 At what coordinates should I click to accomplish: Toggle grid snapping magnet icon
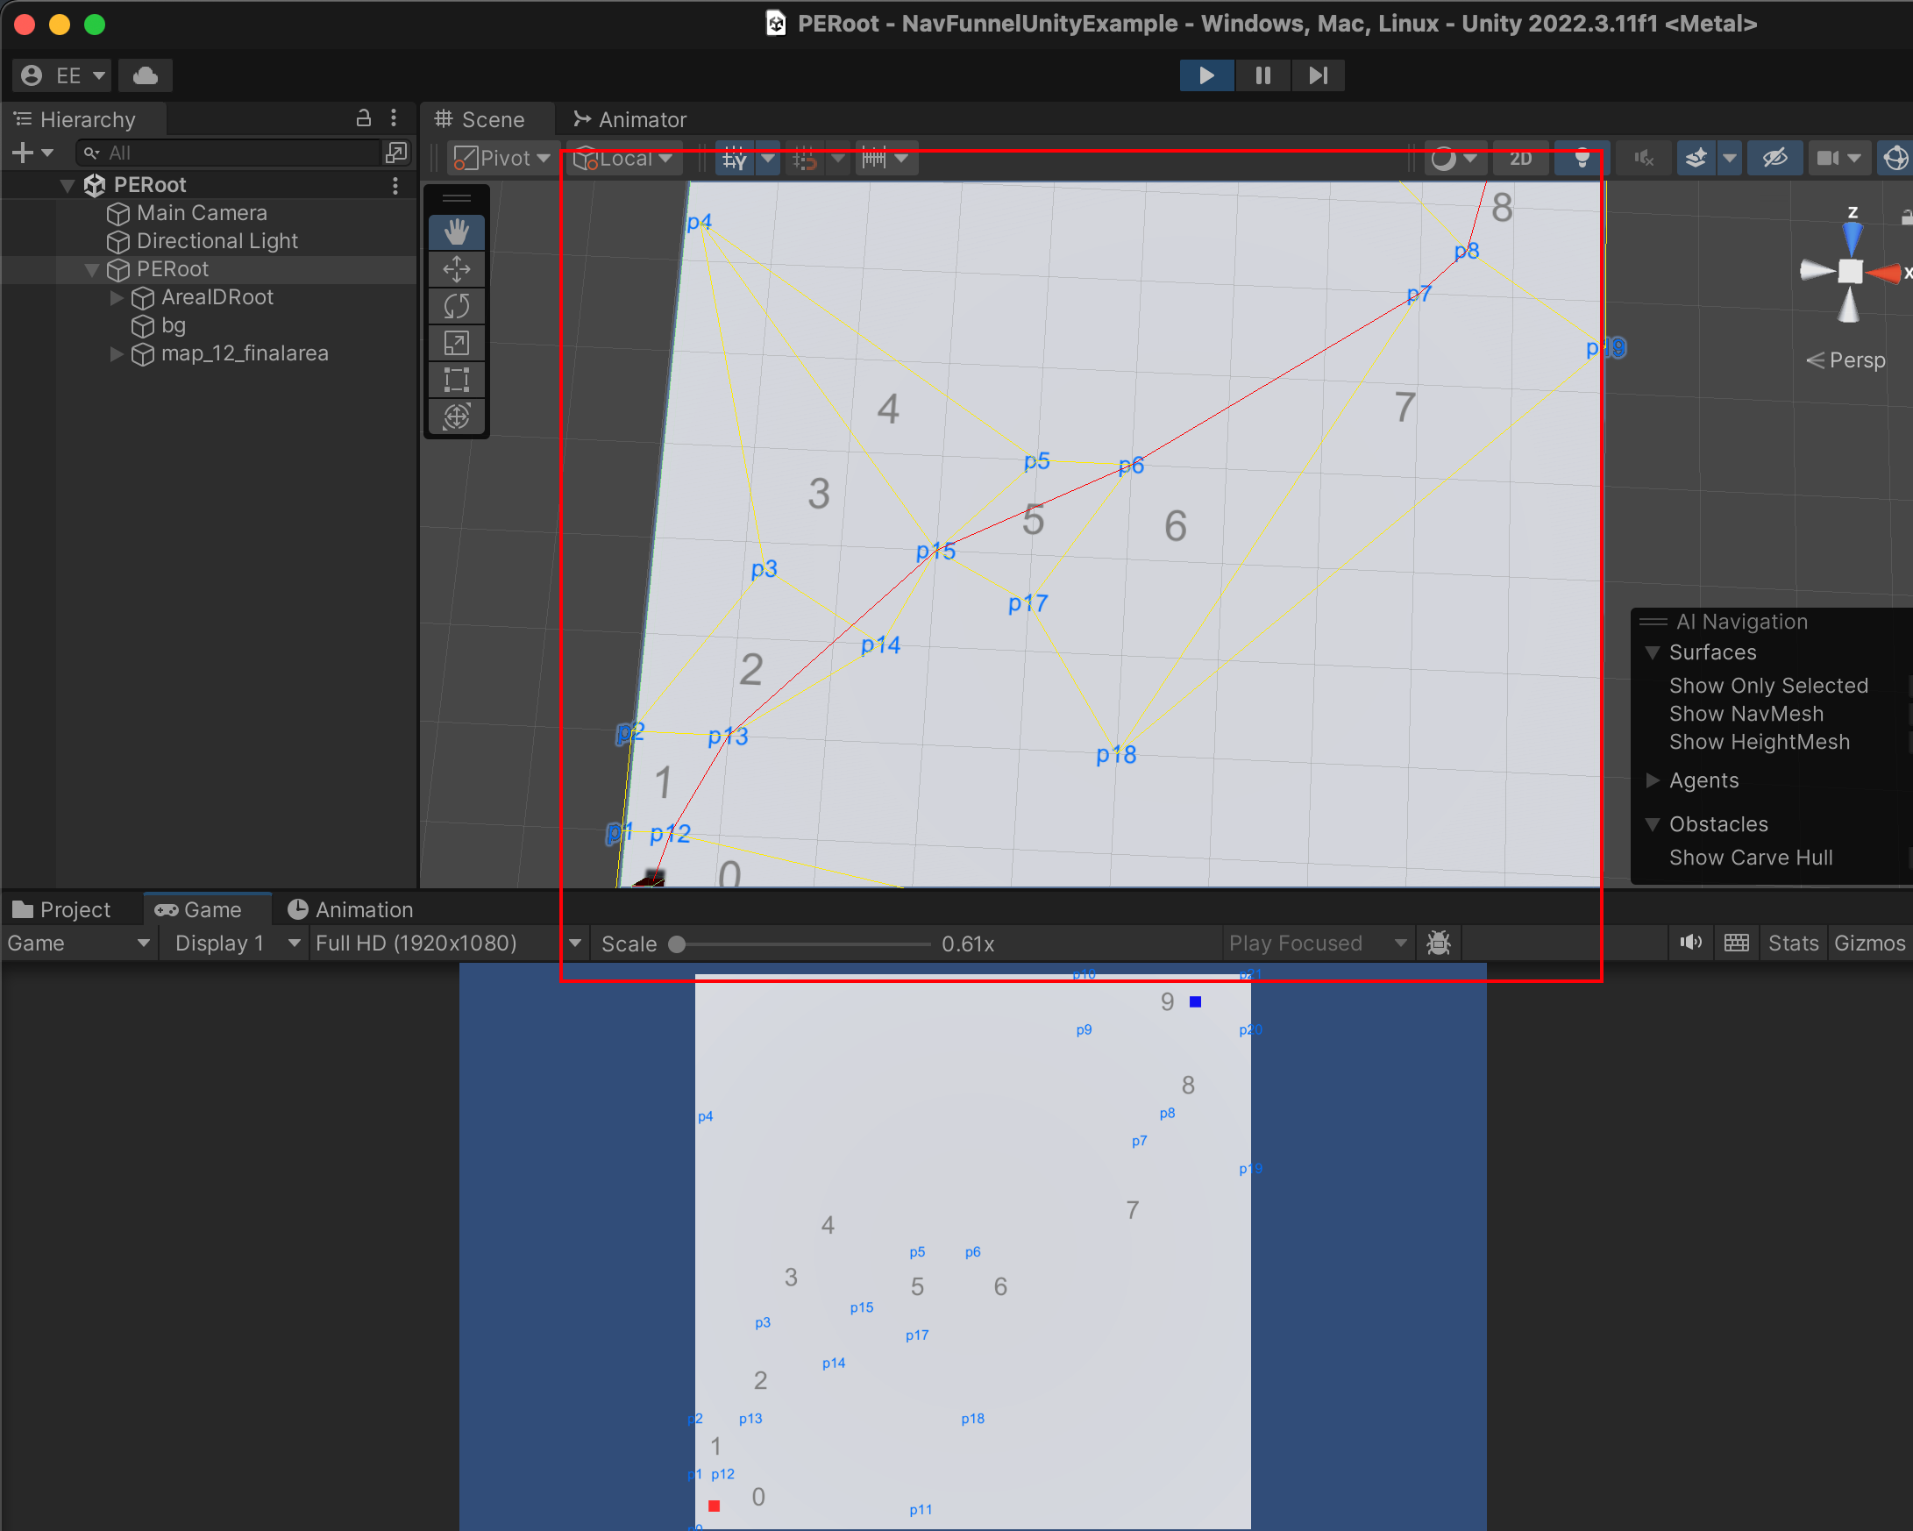[x=804, y=158]
